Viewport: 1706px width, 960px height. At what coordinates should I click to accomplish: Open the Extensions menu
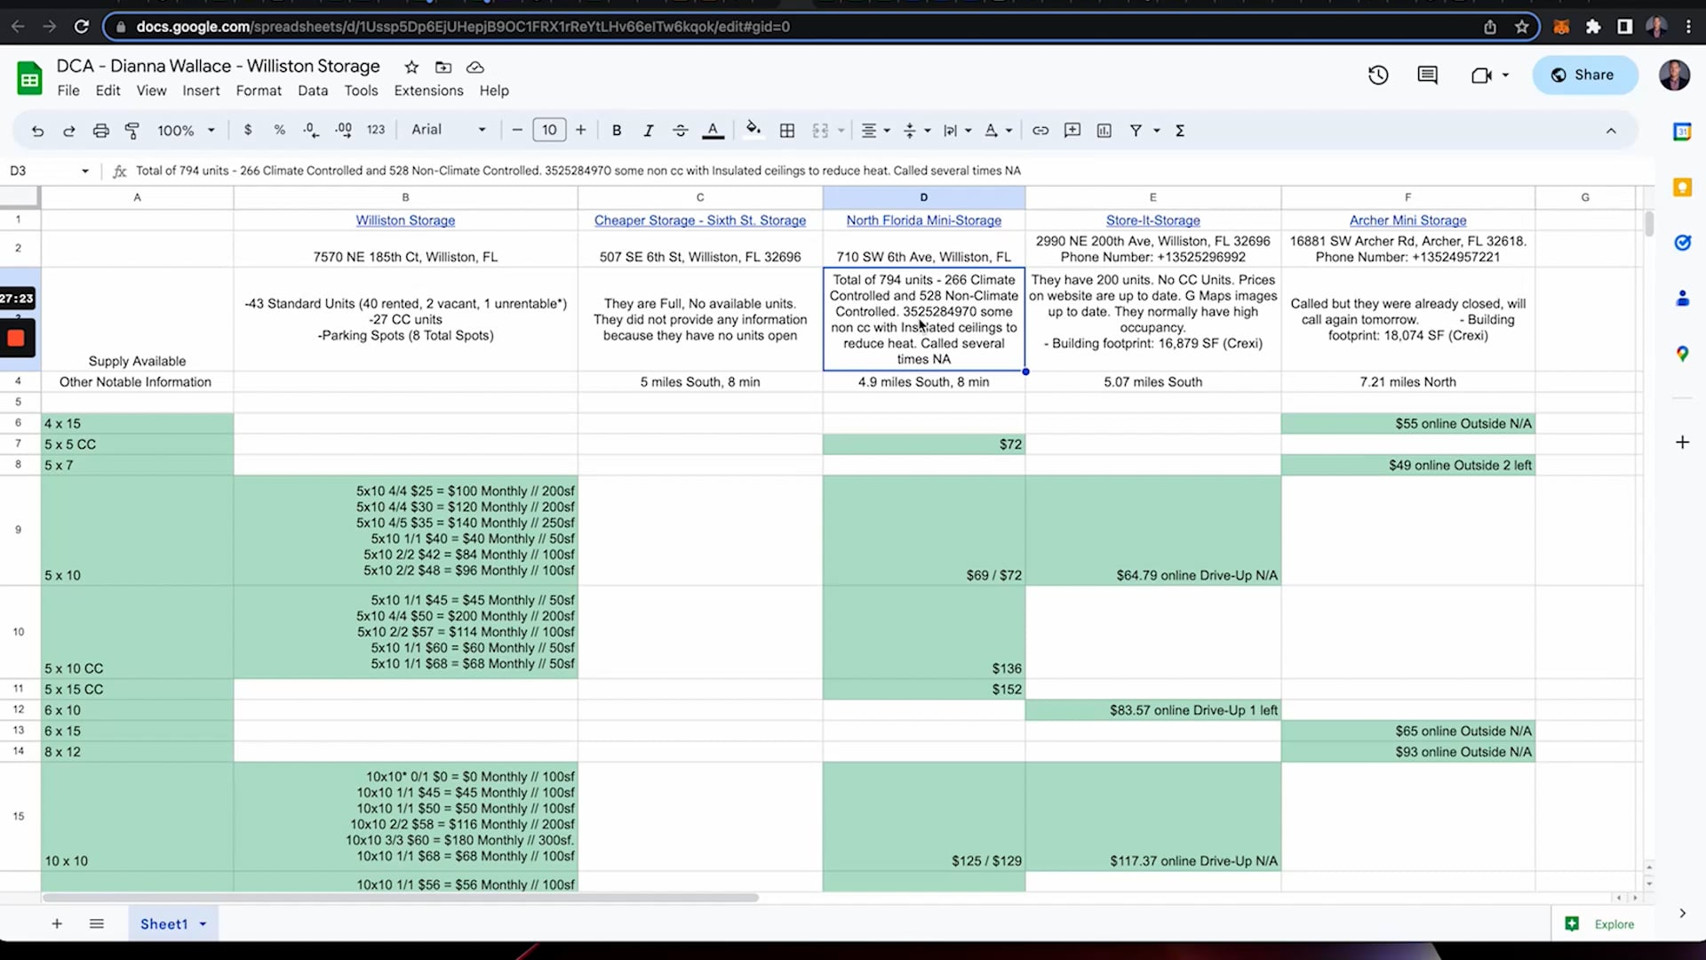click(428, 90)
